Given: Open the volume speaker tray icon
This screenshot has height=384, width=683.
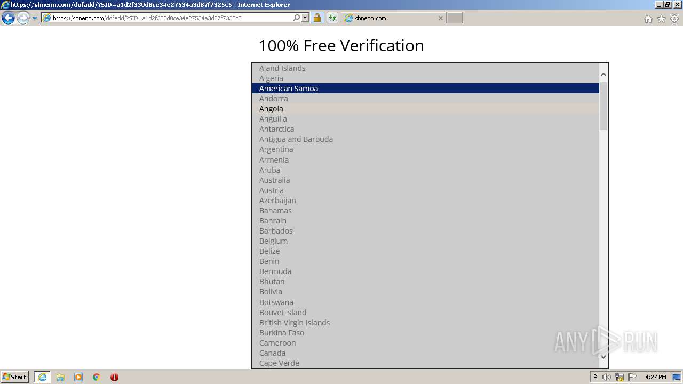Looking at the screenshot, I should click(607, 377).
